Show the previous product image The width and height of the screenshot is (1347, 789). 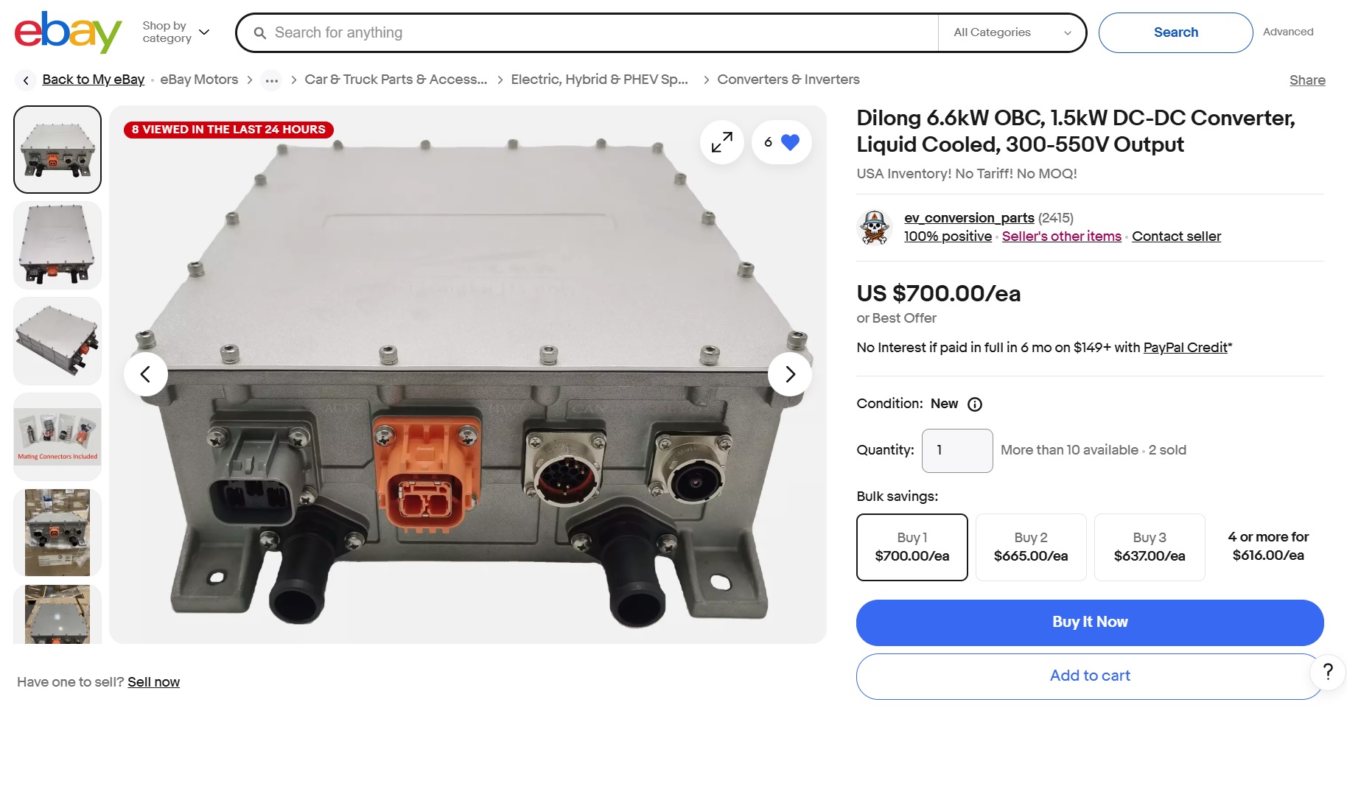pyautogui.click(x=145, y=374)
